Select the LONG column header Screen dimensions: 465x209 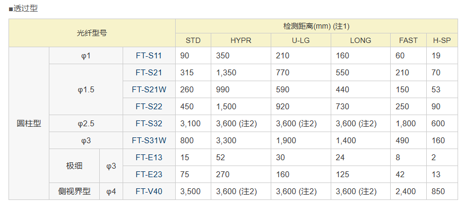pyautogui.click(x=360, y=40)
